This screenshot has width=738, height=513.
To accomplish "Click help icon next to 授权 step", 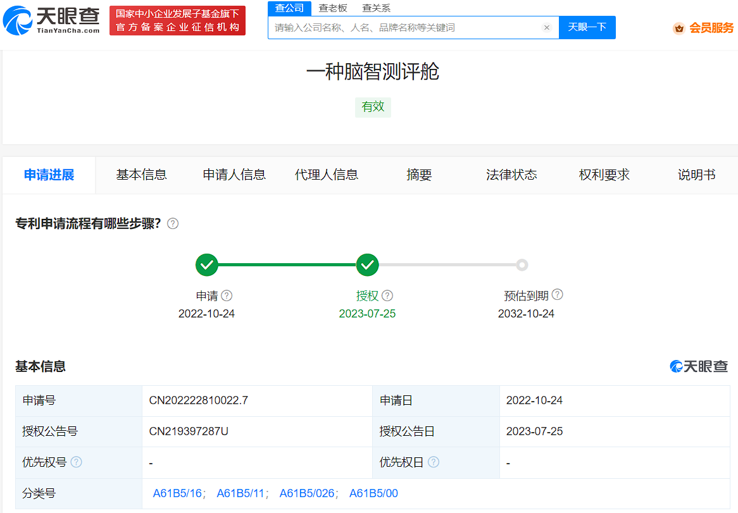I will click(387, 295).
